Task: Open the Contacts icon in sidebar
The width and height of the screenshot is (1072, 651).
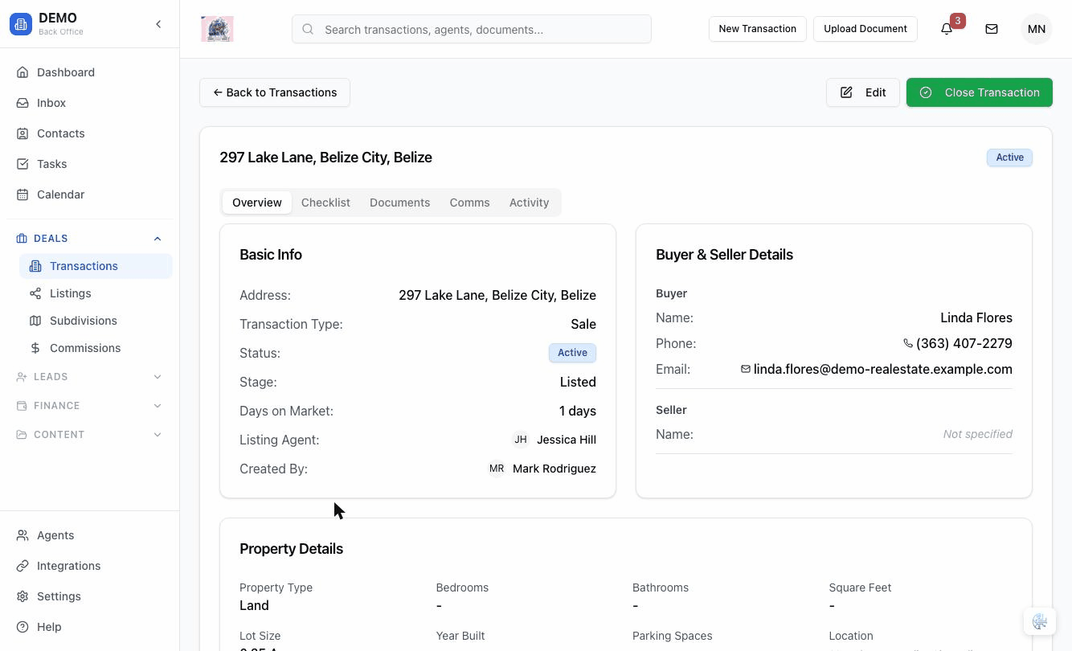Action: [x=23, y=133]
